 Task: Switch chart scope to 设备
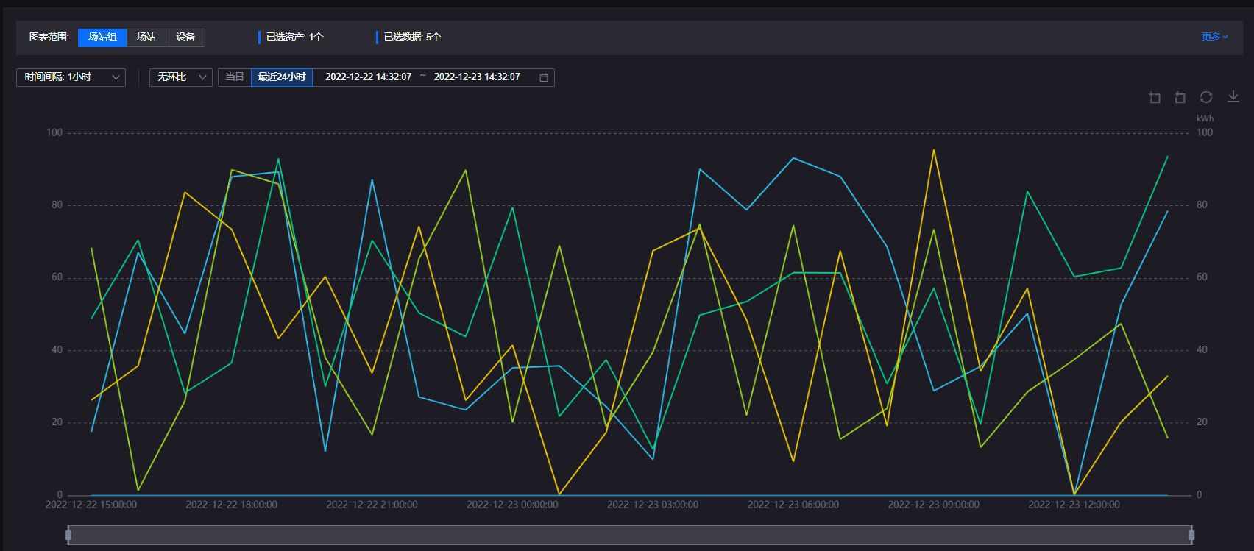point(185,38)
